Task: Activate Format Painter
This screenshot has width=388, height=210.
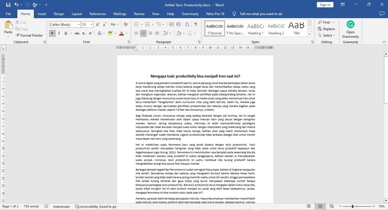Action: click(29, 36)
